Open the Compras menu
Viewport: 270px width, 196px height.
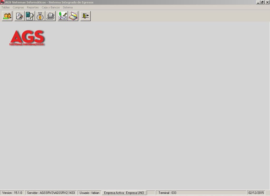18,7
